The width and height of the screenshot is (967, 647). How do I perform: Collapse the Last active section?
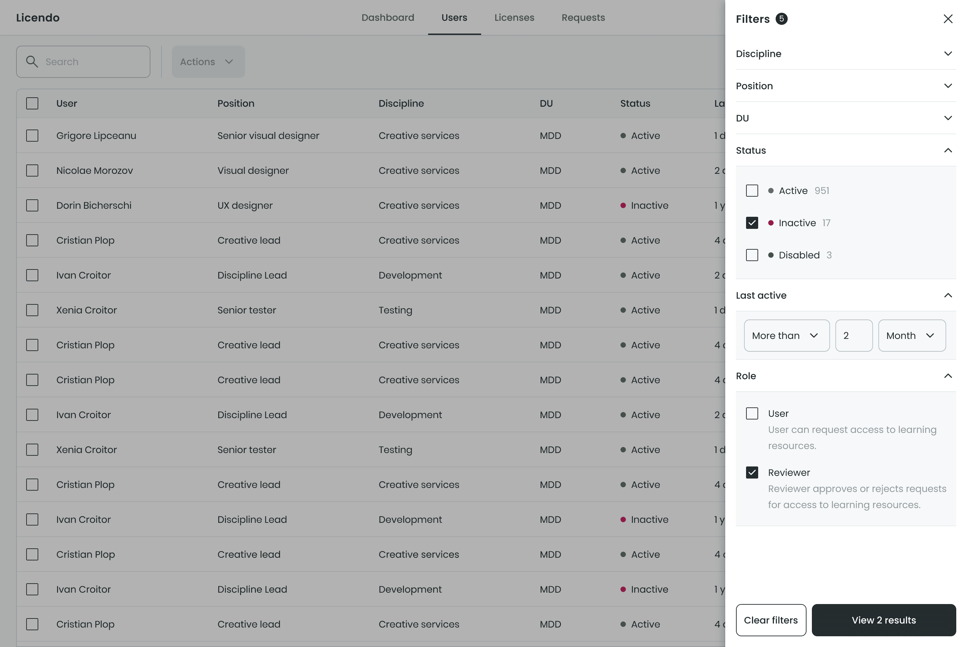[948, 295]
